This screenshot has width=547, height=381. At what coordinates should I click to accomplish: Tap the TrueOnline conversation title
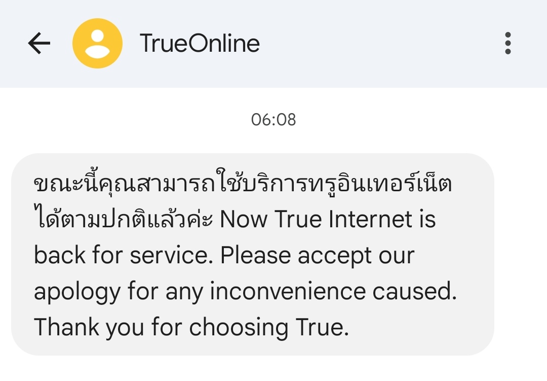(200, 44)
